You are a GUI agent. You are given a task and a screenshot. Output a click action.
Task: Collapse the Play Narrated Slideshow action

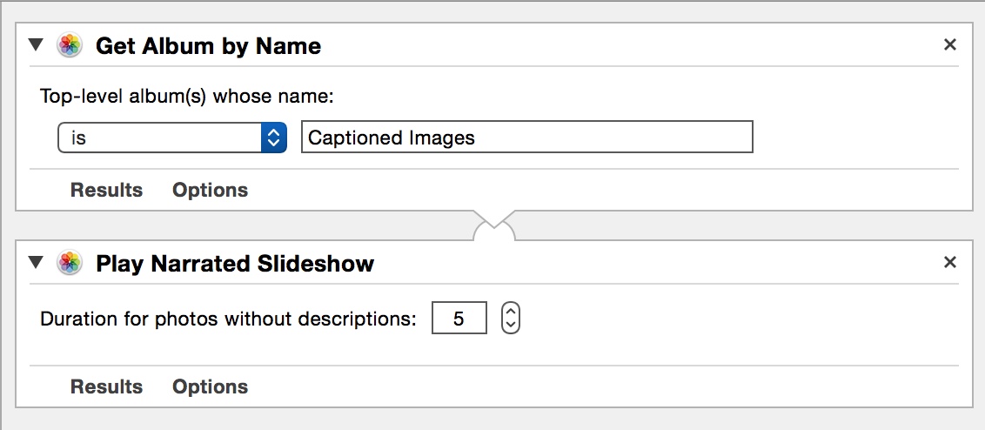pos(37,262)
